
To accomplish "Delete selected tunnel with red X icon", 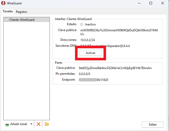I will 39,124.
